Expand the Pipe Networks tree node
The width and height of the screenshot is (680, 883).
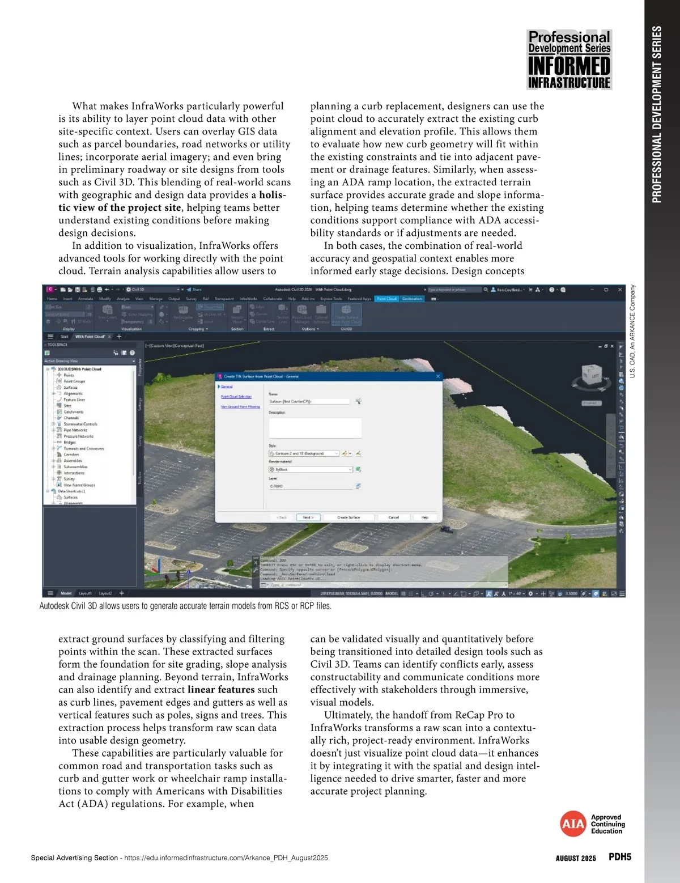pos(54,430)
